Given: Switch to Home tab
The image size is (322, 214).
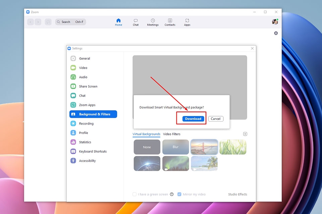Looking at the screenshot, I should [118, 22].
